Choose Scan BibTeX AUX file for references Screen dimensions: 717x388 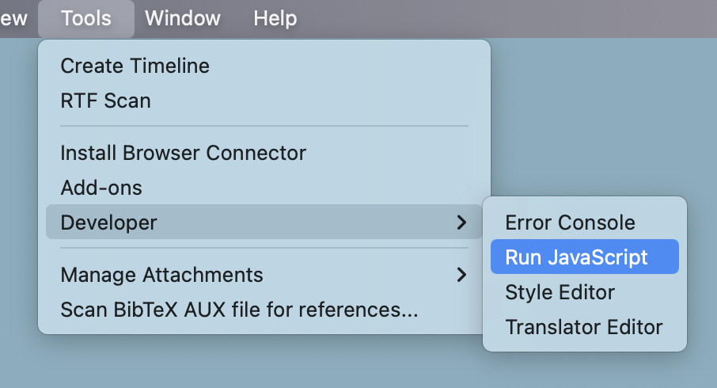click(x=239, y=310)
